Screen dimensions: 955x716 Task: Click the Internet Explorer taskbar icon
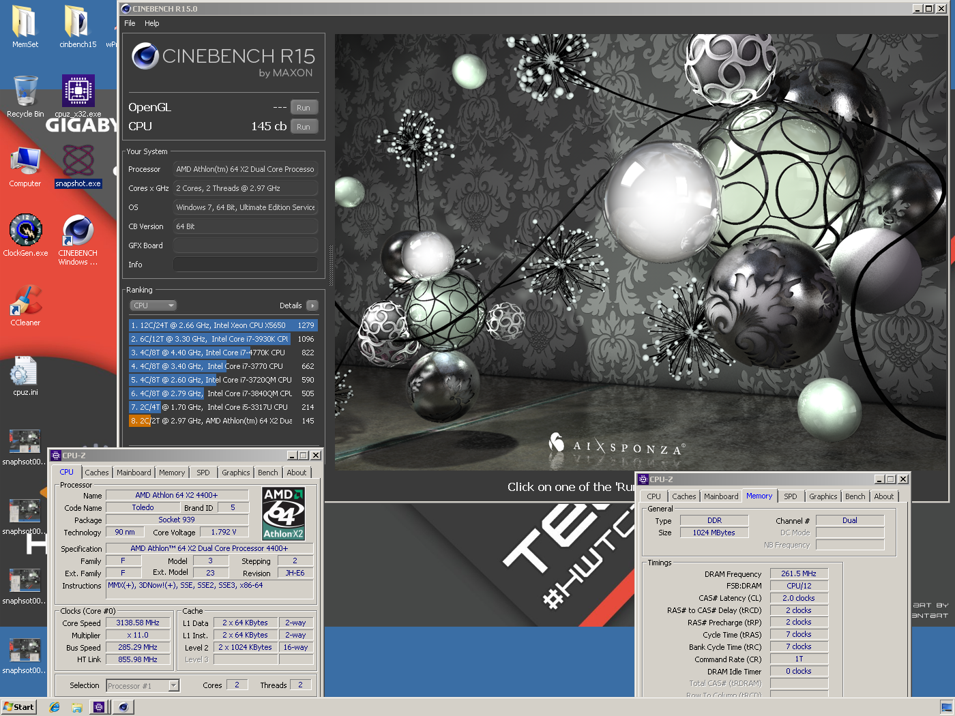tap(55, 707)
